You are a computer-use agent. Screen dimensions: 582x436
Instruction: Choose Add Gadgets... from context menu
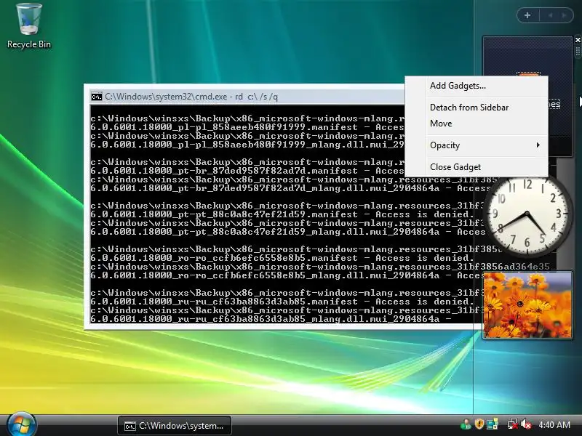pos(458,86)
